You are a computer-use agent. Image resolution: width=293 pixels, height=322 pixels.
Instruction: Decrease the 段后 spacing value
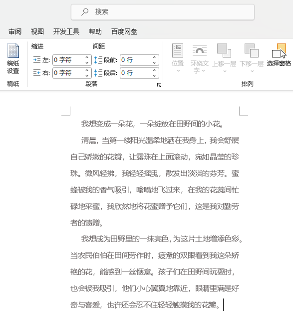154,75
